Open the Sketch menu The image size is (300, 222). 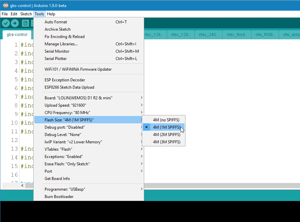point(26,14)
